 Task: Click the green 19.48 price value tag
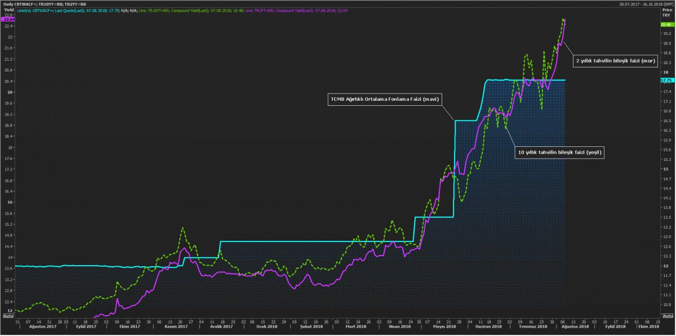tap(666, 25)
